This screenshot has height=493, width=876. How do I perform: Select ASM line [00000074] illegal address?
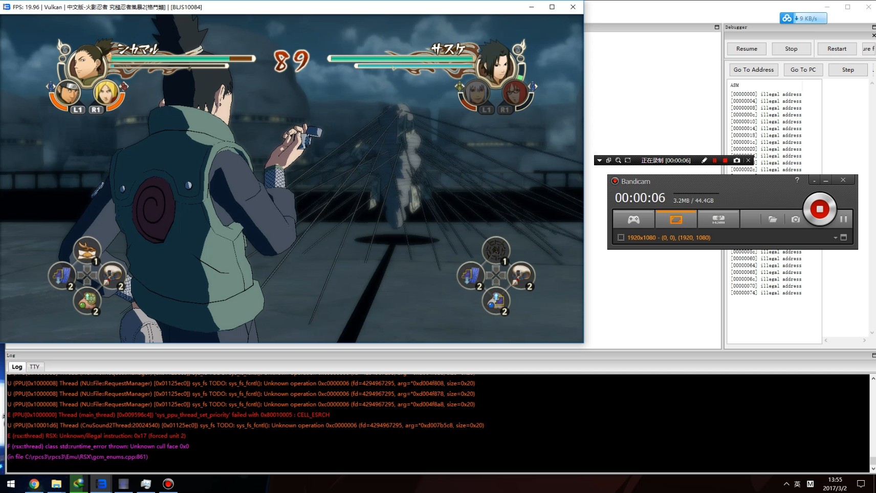tap(766, 293)
